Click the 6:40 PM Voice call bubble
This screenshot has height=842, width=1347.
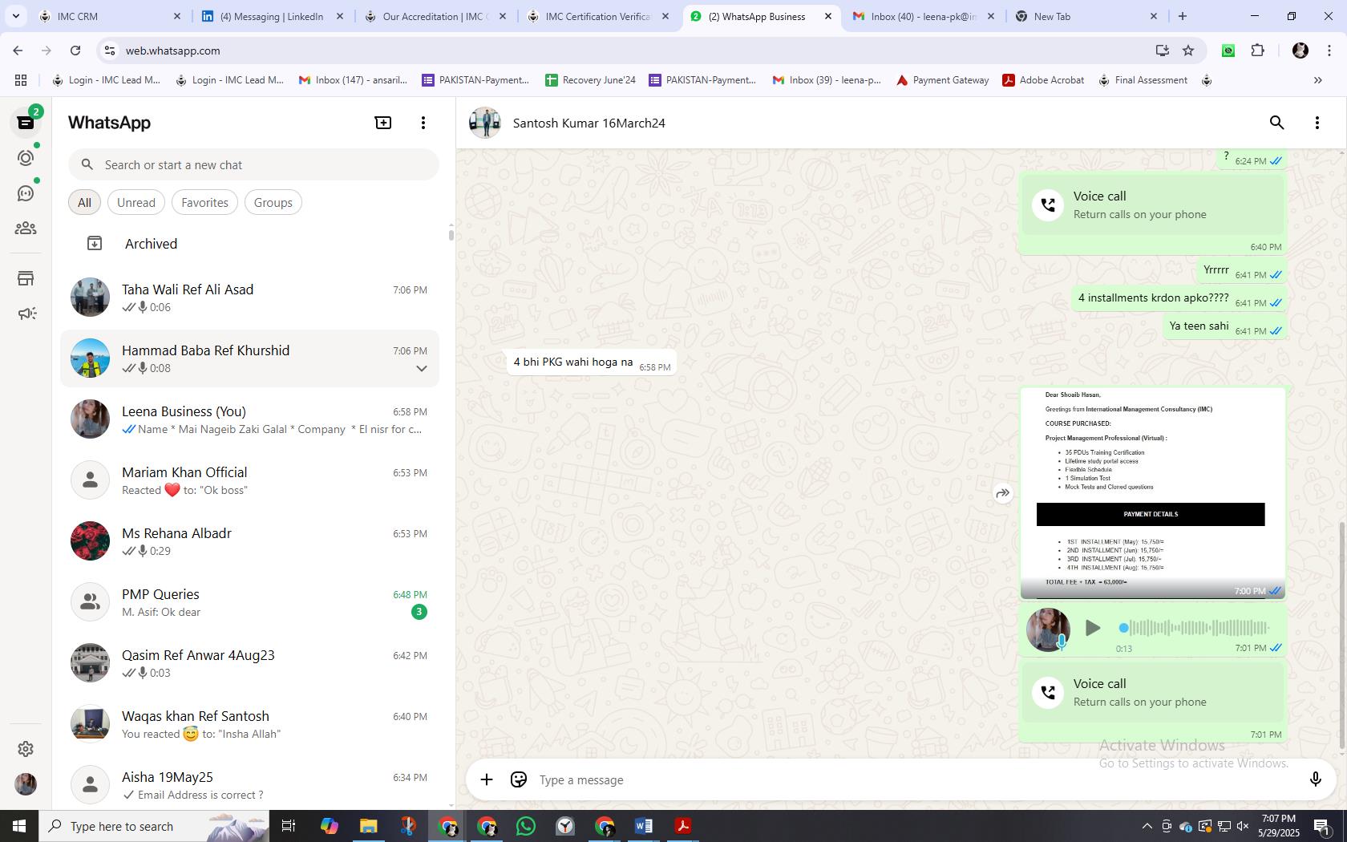coord(1153,204)
